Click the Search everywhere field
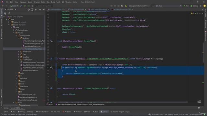The height and width of the screenshot is (116, 207). (x=44, y=6)
